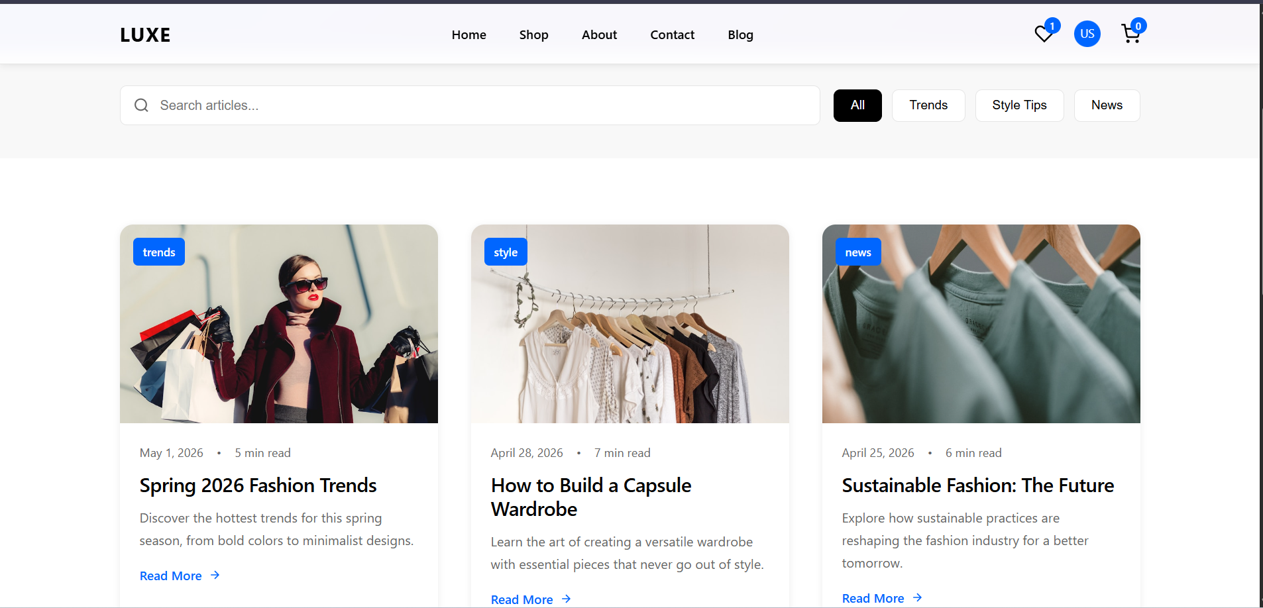Screen dimensions: 1263x608
Task: Read More on Sustainable Fashion article
Action: [882, 598]
